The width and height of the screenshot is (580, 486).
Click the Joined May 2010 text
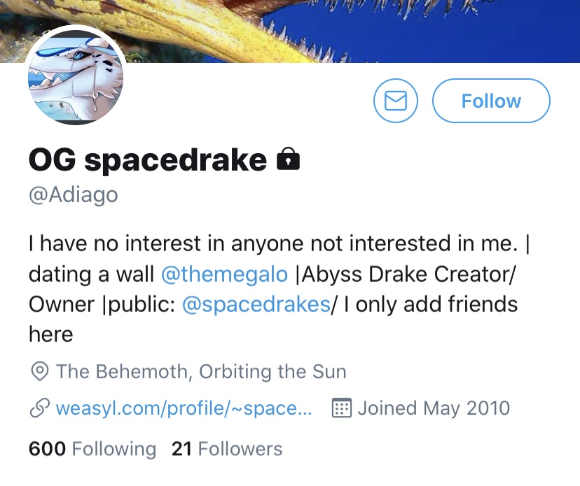434,408
